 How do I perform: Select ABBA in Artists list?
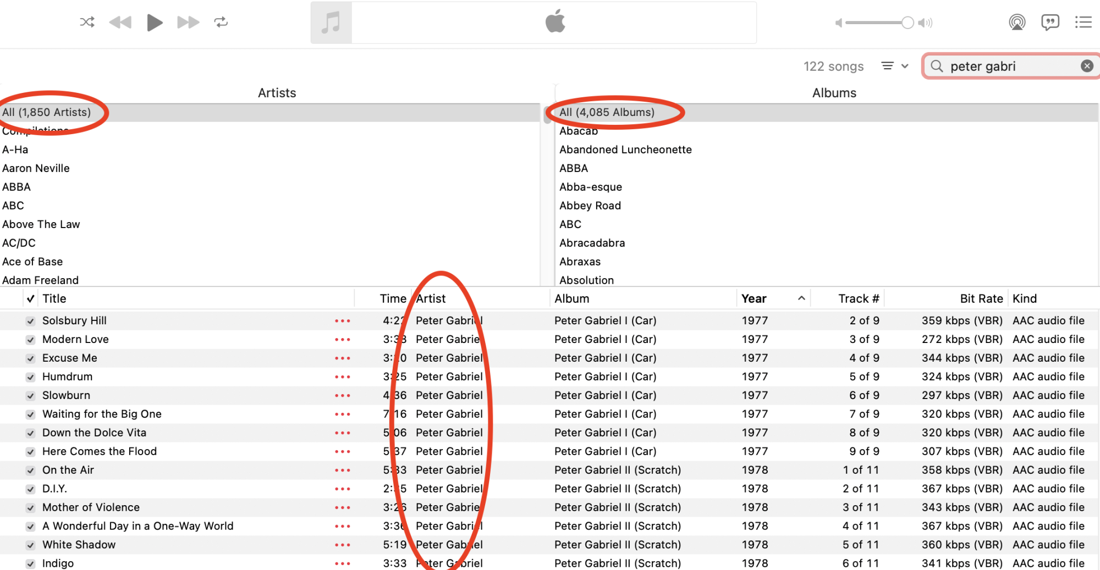point(270,187)
